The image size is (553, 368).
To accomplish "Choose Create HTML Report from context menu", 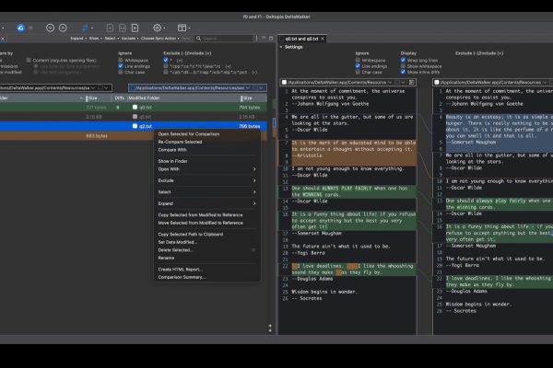I will click(x=181, y=270).
